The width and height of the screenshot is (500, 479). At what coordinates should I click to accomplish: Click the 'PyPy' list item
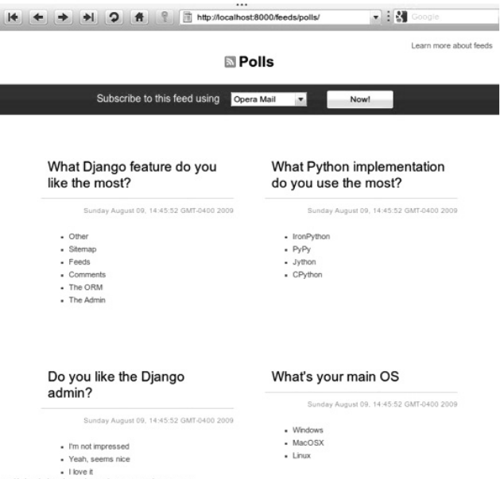301,249
